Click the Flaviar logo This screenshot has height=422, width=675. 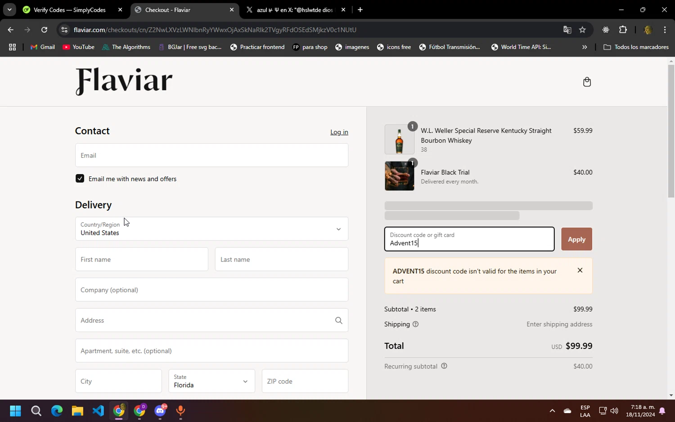point(124,81)
